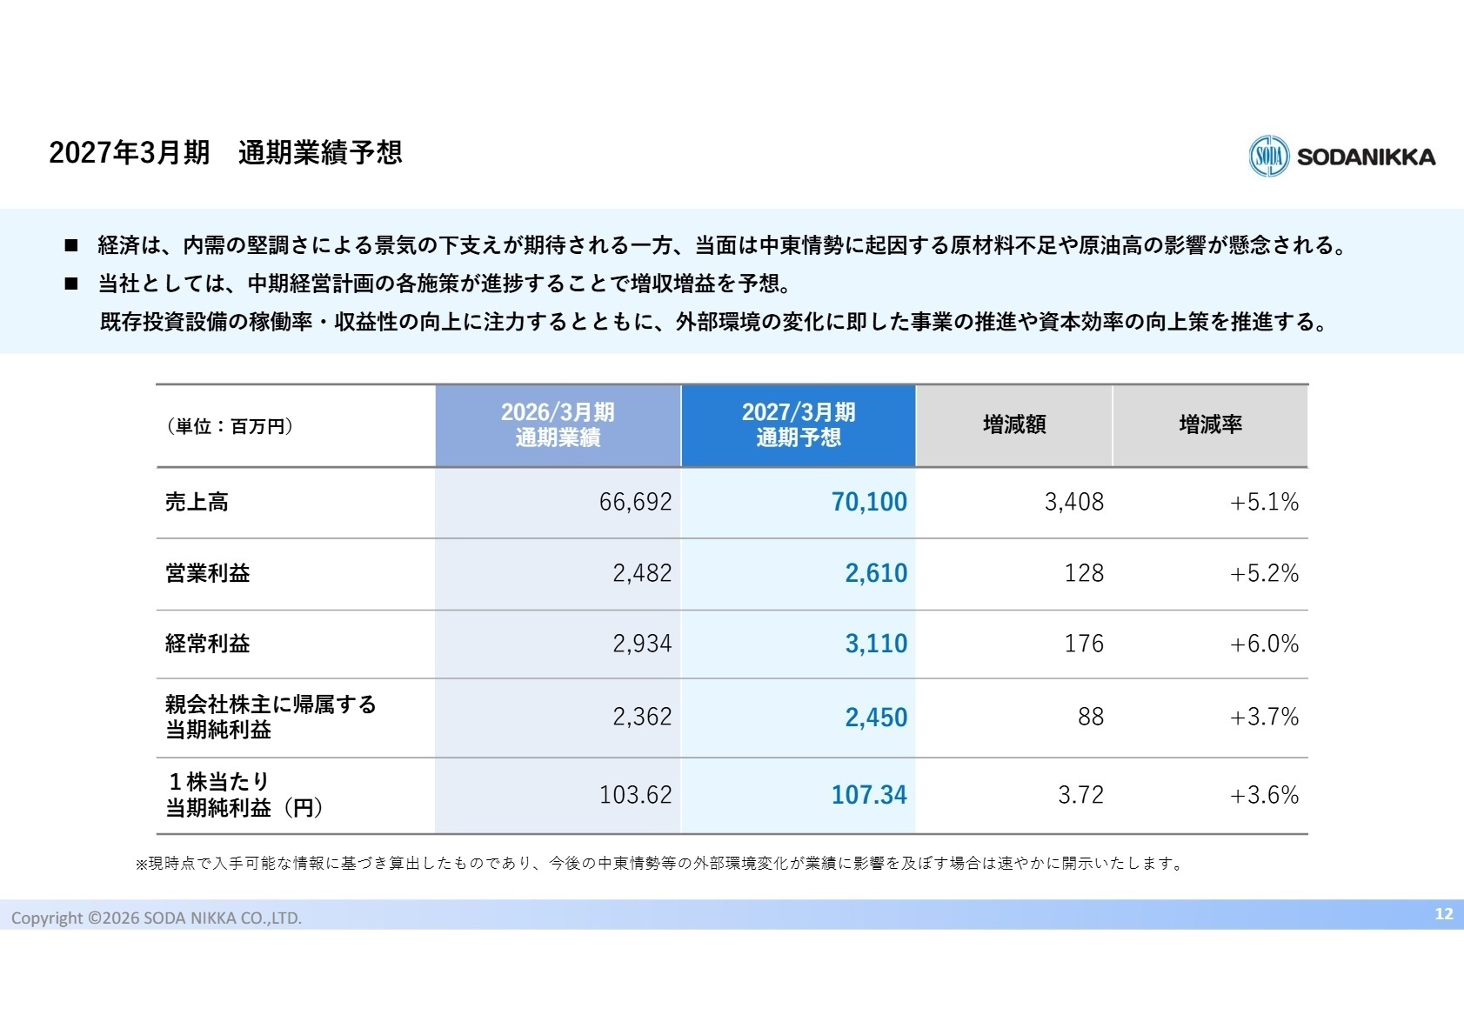The width and height of the screenshot is (1464, 1035).
Task: Click the line starting 既存投資設備の稼働率
Action: (715, 323)
